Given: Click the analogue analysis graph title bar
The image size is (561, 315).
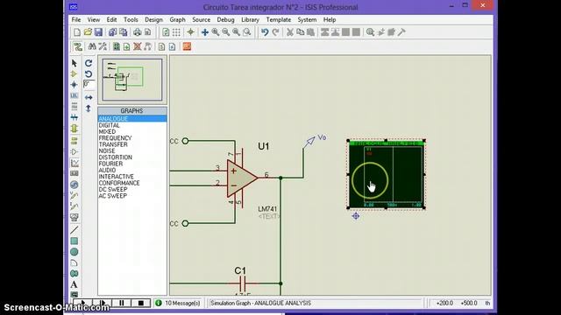Looking at the screenshot, I should pos(387,143).
